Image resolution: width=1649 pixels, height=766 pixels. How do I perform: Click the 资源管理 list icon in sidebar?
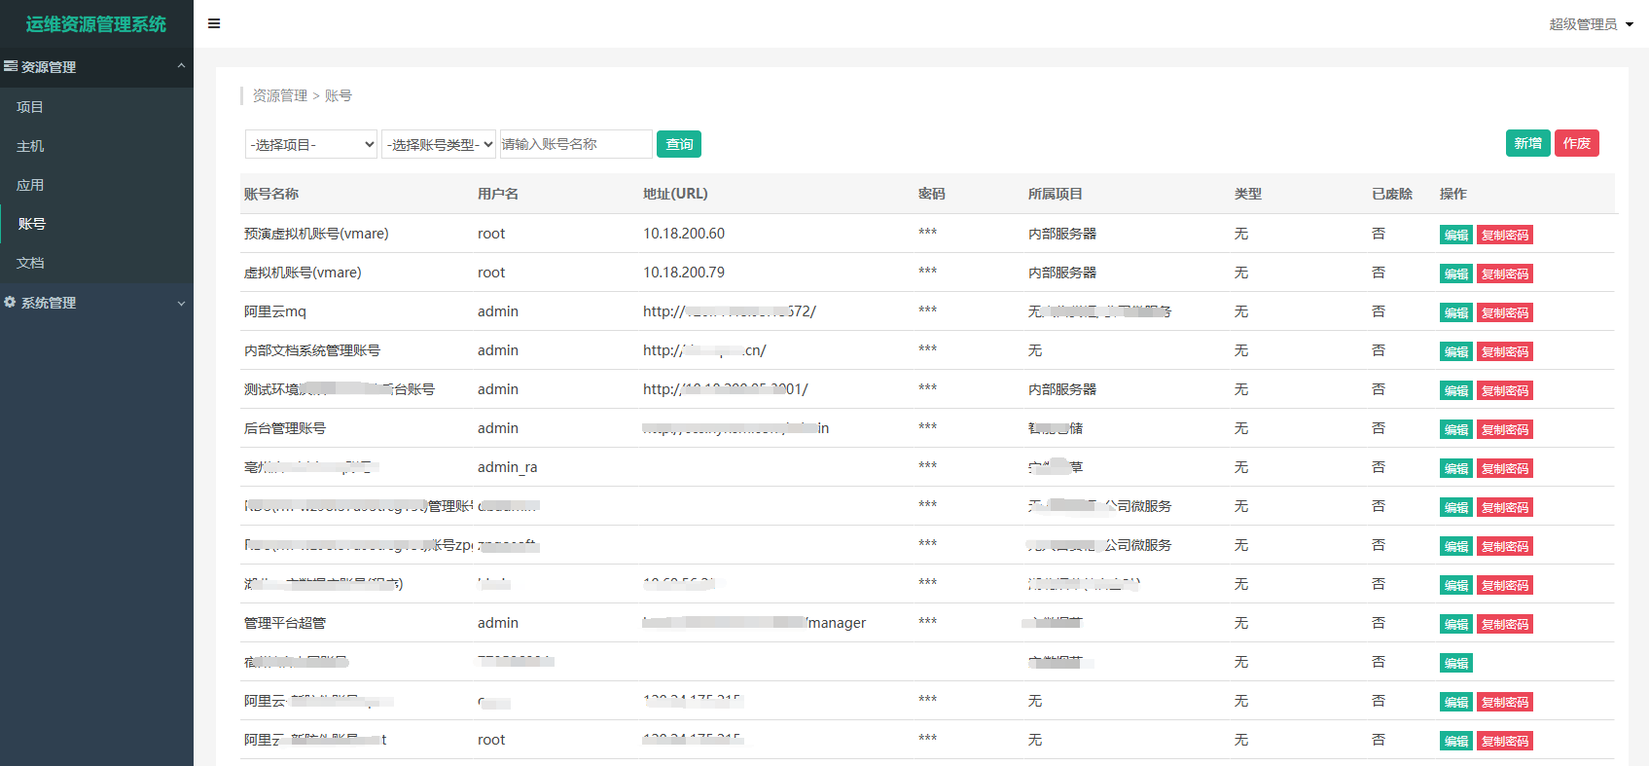click(11, 66)
